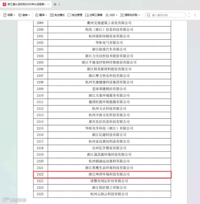The width and height of the screenshot is (200, 204).
Task: Select 台州亿升塑业有限公司 cell
Action: [109, 148]
